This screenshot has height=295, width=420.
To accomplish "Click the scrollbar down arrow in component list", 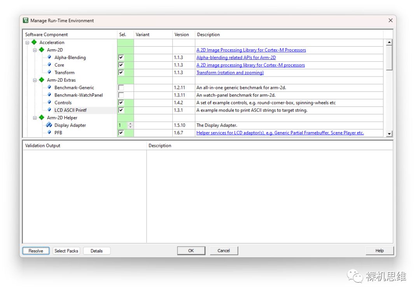I will pos(389,134).
